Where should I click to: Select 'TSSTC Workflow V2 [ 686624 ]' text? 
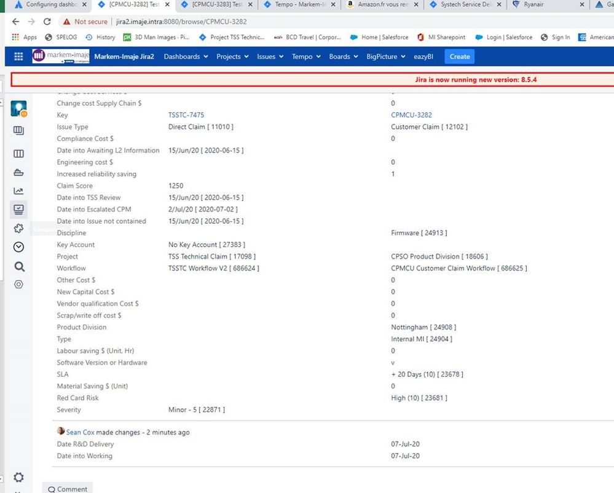(x=214, y=268)
